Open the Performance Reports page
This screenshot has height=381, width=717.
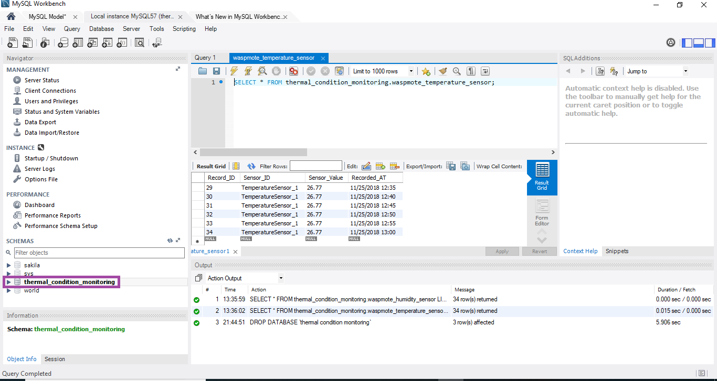pyautogui.click(x=52, y=215)
